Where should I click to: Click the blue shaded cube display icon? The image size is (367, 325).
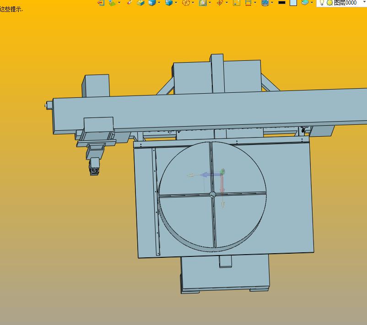coord(152,3)
